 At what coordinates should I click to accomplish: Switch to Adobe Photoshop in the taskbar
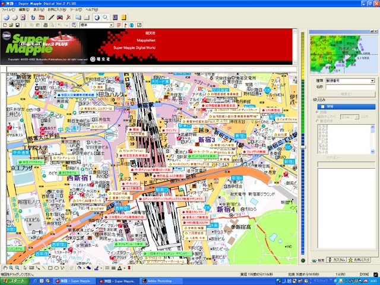coord(160,281)
